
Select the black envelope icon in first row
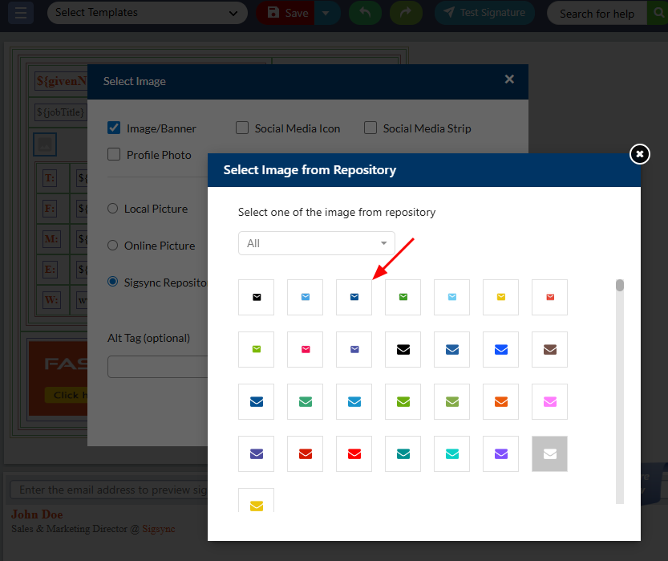(x=257, y=297)
